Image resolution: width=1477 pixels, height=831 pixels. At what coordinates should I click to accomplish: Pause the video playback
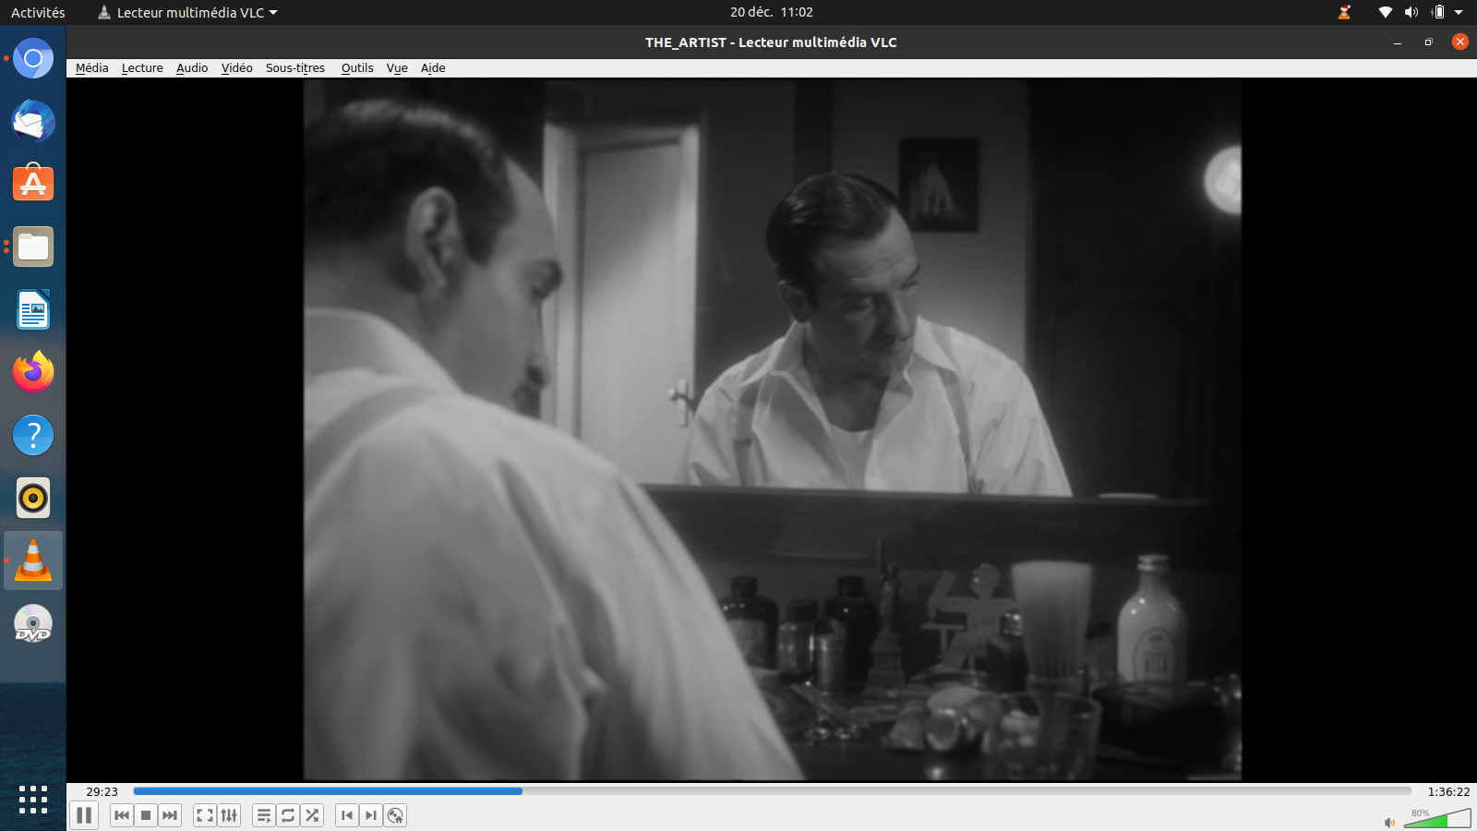click(84, 815)
